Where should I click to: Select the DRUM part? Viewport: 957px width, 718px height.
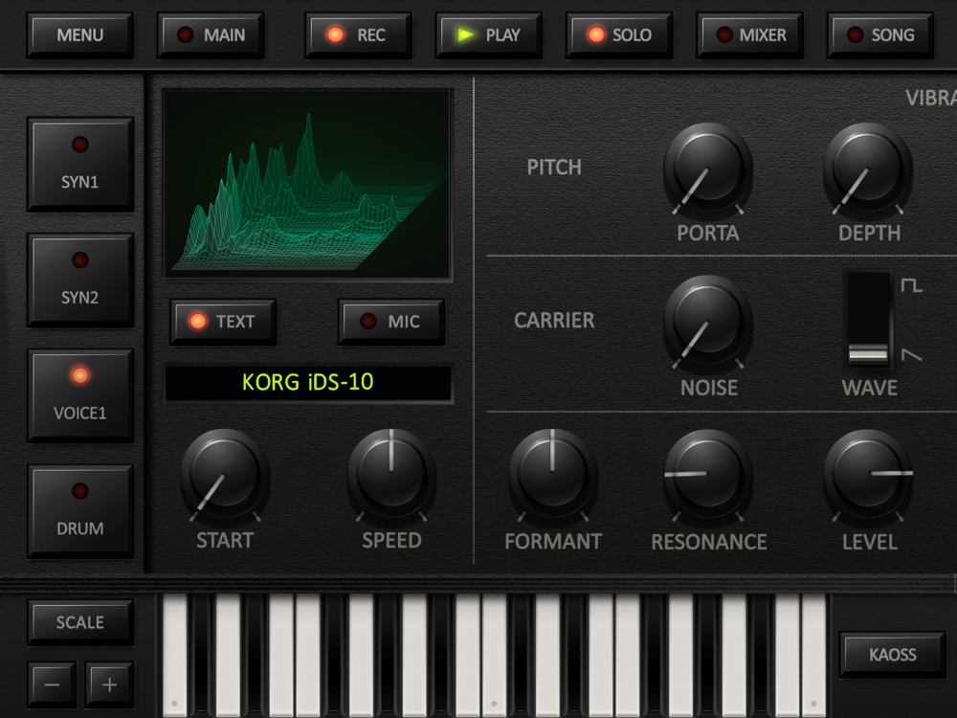pos(80,511)
